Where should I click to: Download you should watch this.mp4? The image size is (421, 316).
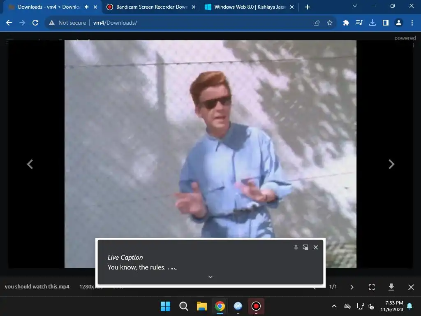point(391,287)
